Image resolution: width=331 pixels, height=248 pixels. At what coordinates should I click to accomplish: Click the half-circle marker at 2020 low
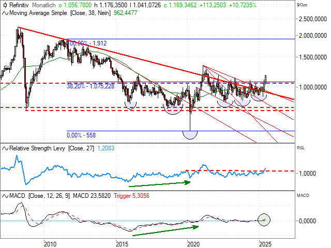click(x=190, y=135)
